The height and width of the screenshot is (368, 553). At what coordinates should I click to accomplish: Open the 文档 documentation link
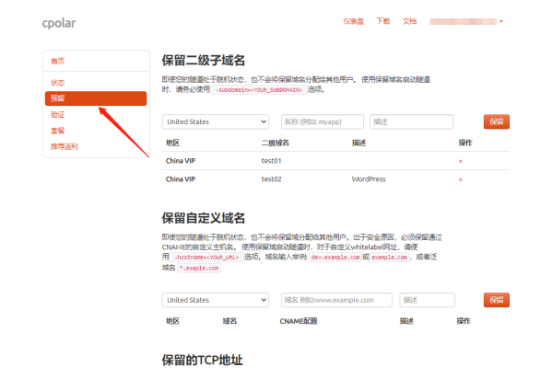409,21
